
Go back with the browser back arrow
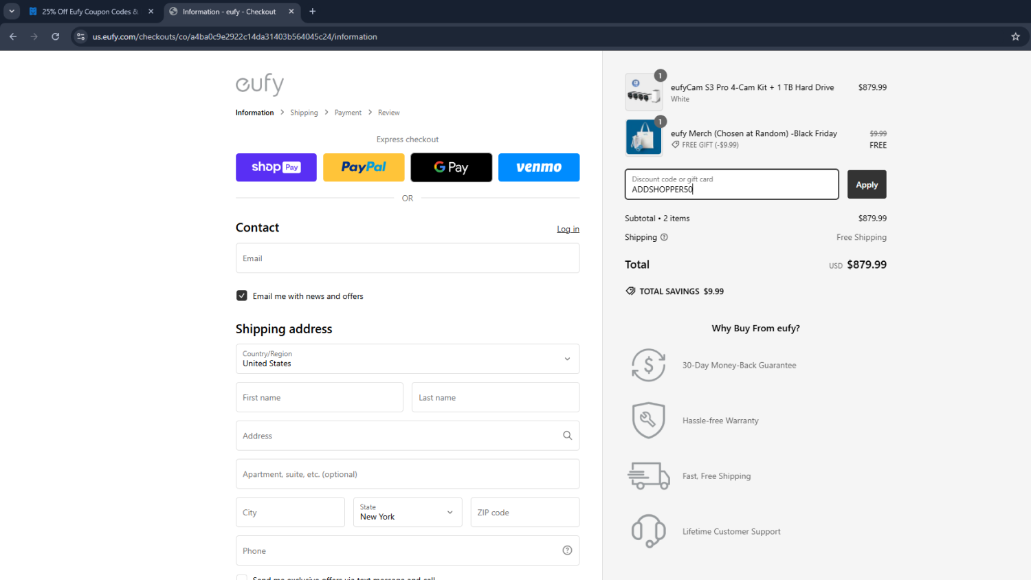click(x=13, y=36)
